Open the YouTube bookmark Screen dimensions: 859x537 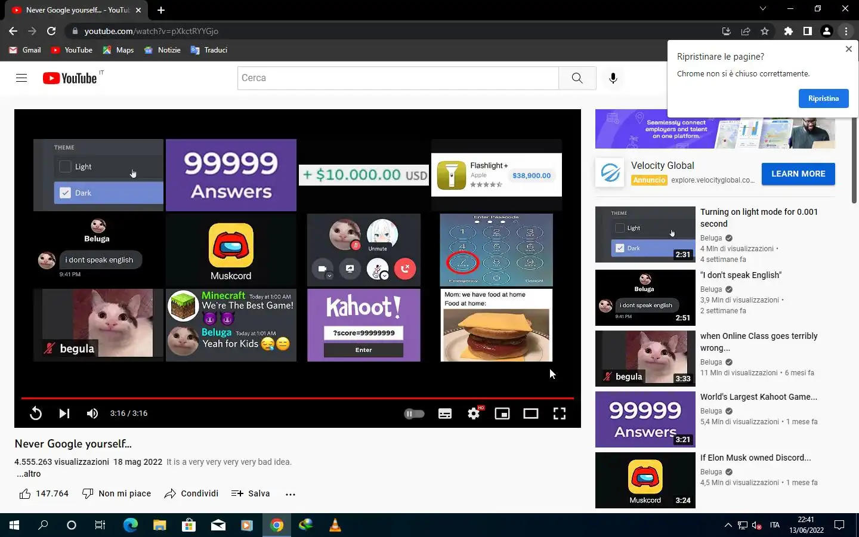[x=72, y=50]
